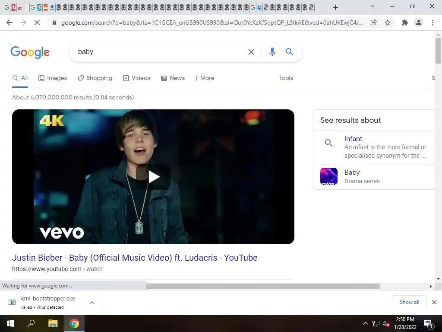Open Justin Bieber Baby YouTube link
Image resolution: width=442 pixels, height=332 pixels.
[135, 258]
